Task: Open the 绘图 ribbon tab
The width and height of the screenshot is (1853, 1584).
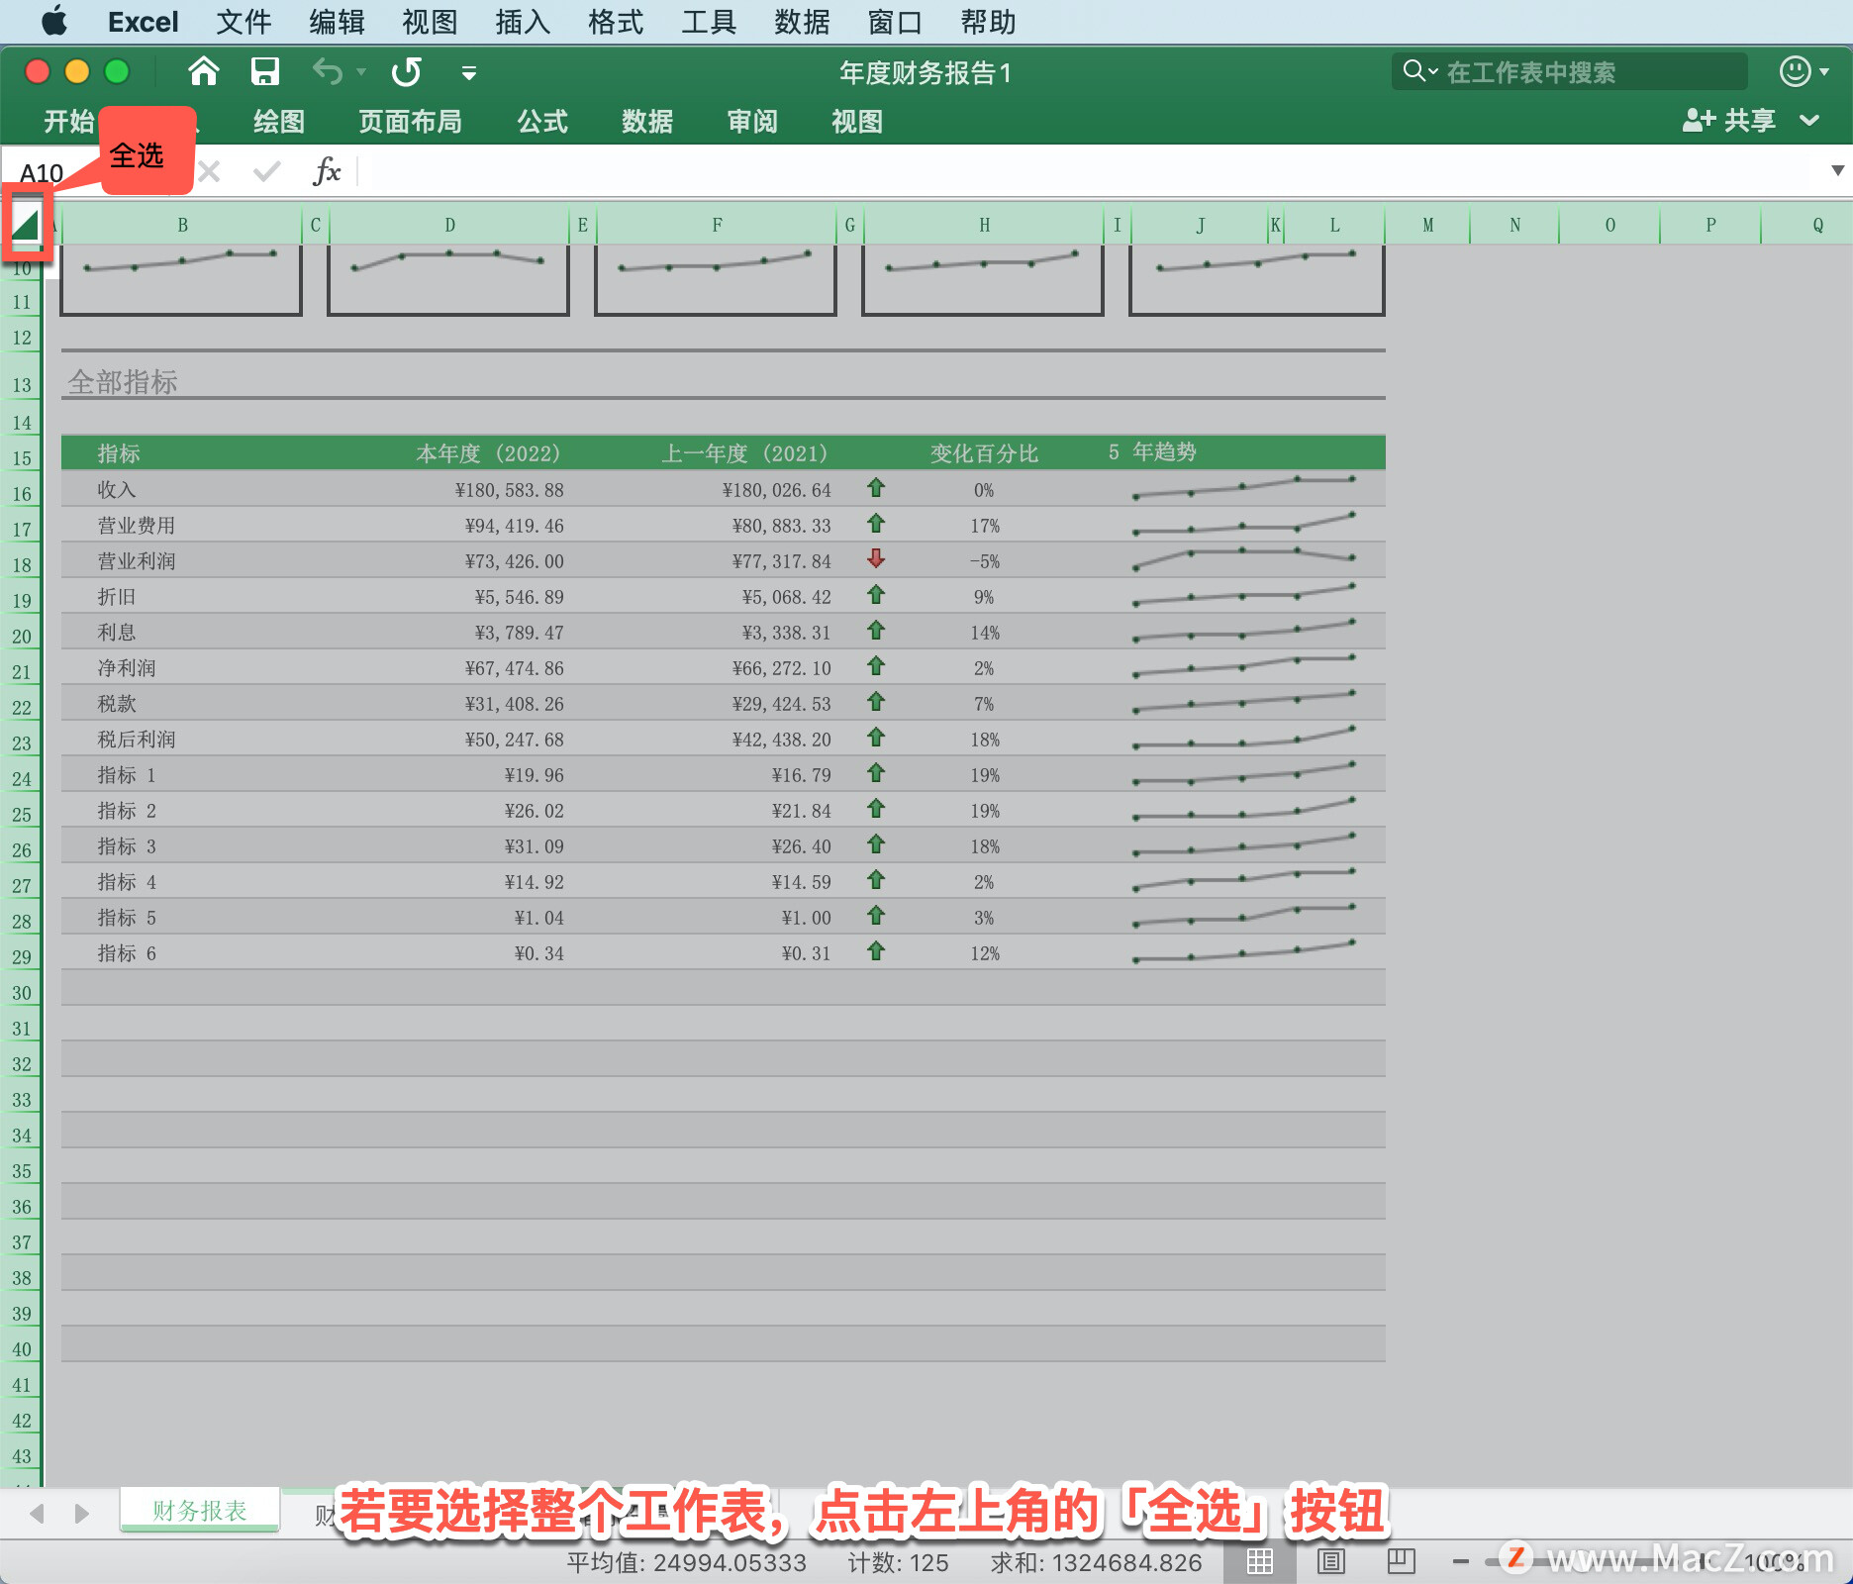Action: pyautogui.click(x=278, y=122)
